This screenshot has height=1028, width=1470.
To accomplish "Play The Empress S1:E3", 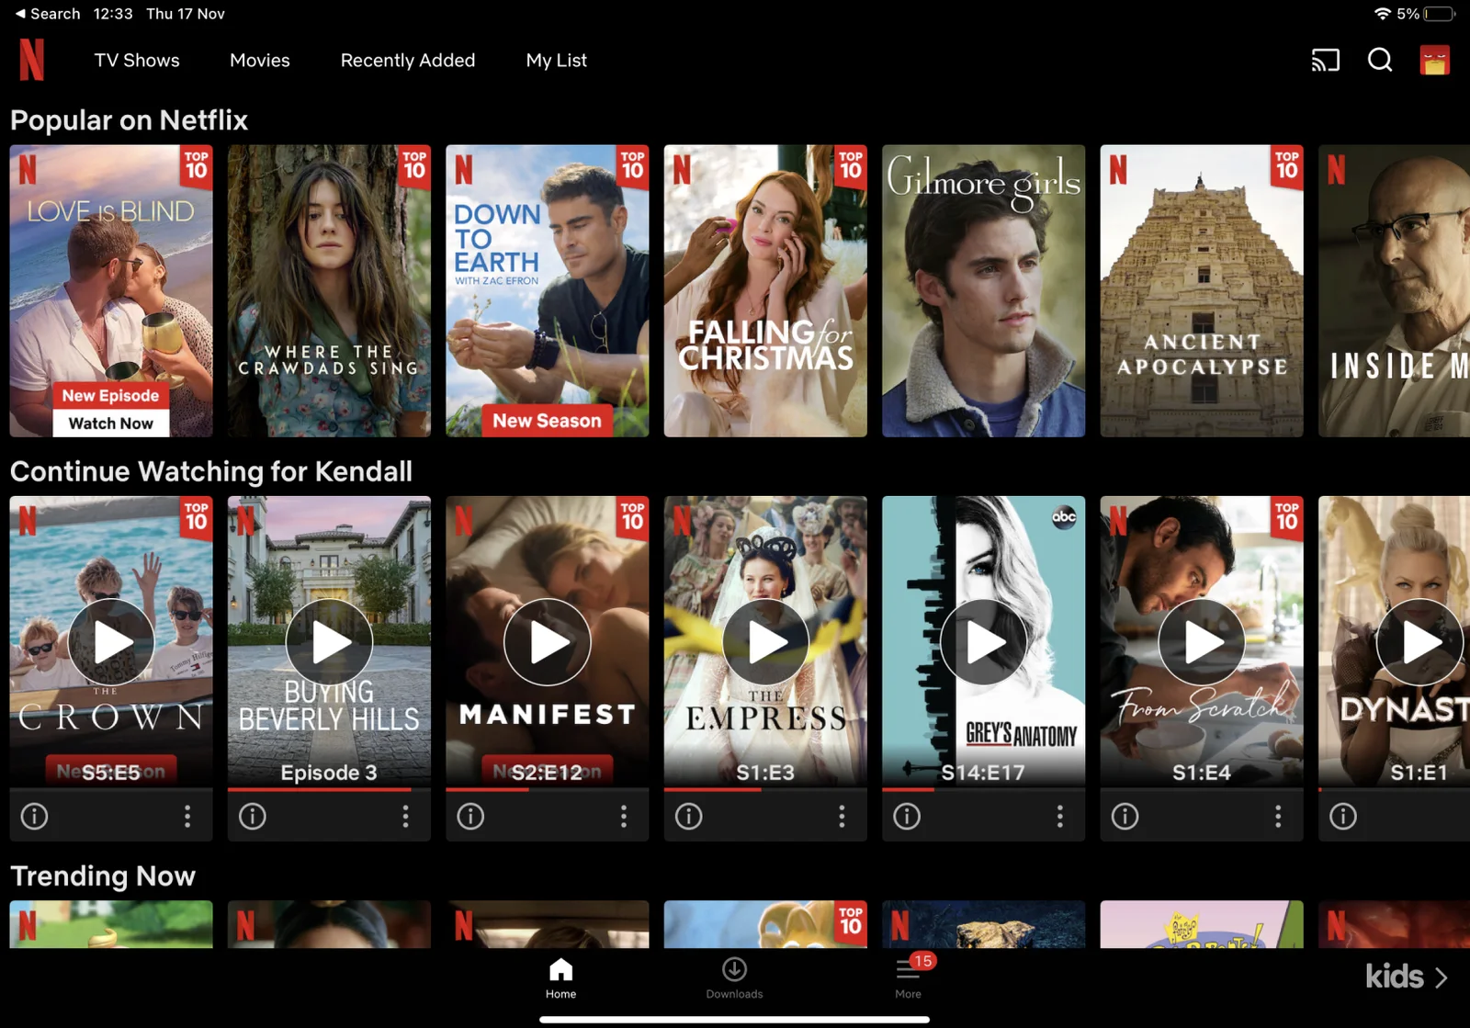I will point(765,641).
